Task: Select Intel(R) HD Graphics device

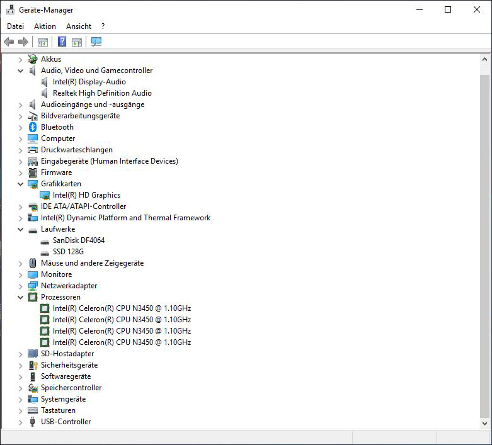Action: click(x=86, y=195)
